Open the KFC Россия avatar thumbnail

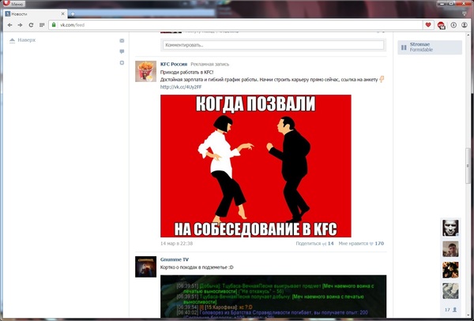(145, 71)
